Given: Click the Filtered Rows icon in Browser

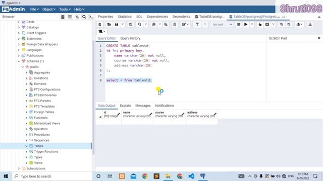Looking at the screenshot, I should 77,17.
